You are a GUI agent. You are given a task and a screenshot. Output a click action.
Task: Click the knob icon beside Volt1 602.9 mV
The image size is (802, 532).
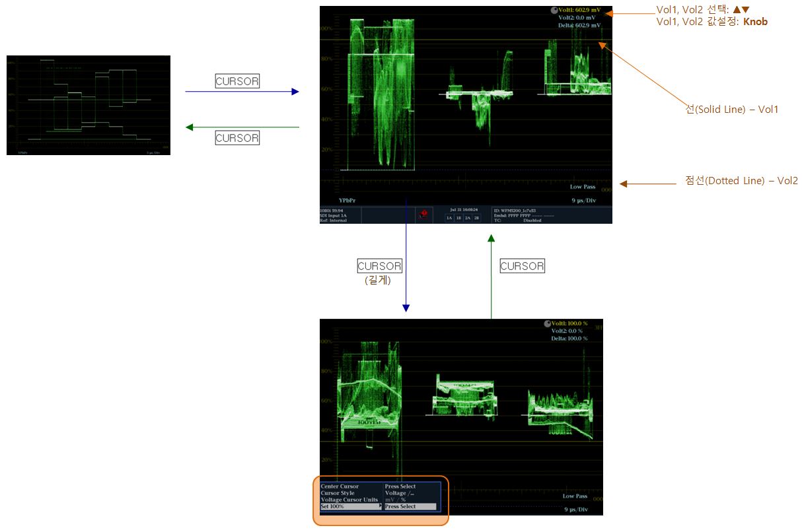(554, 11)
